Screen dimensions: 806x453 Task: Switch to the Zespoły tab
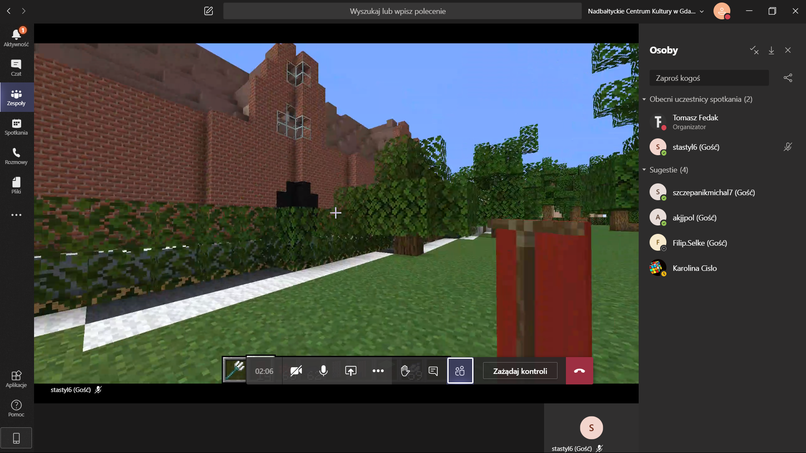[16, 97]
